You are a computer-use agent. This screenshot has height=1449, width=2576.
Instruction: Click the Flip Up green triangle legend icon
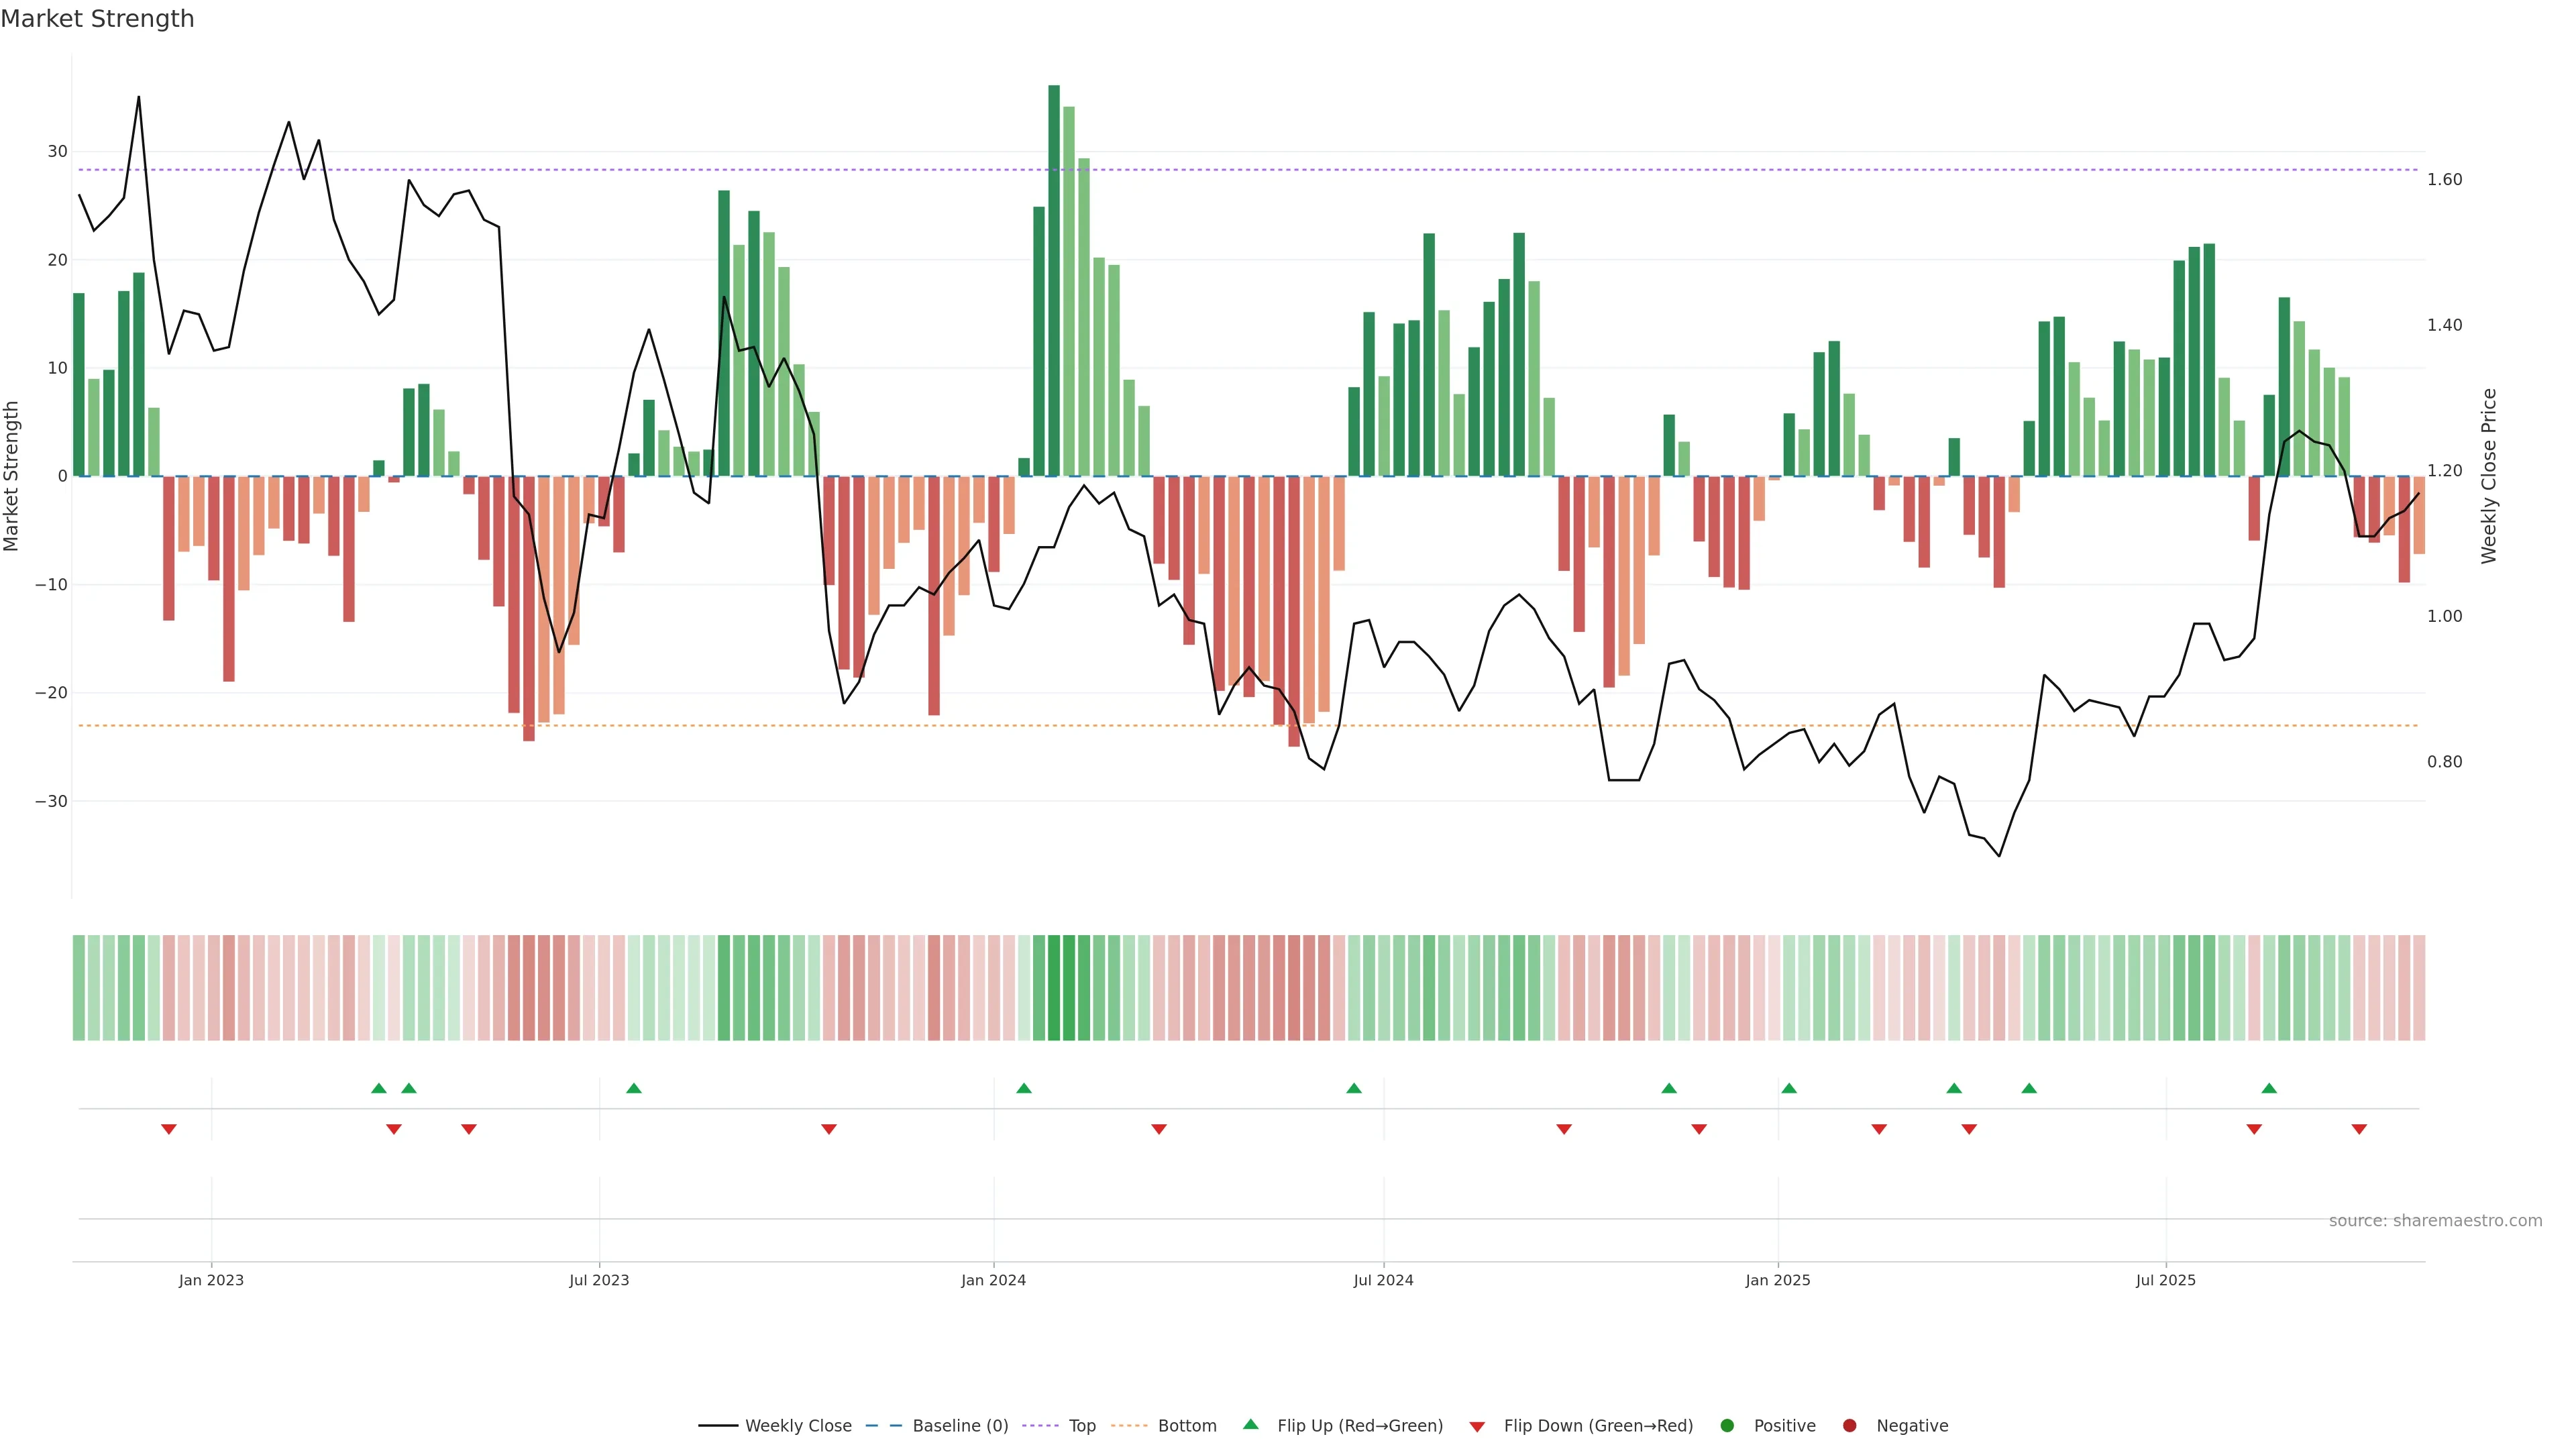click(x=1250, y=1424)
